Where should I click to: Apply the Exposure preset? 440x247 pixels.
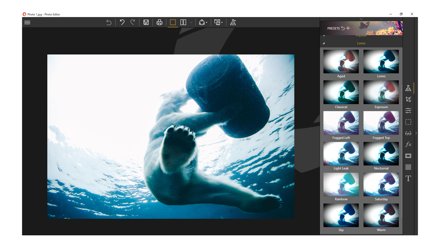point(381,92)
